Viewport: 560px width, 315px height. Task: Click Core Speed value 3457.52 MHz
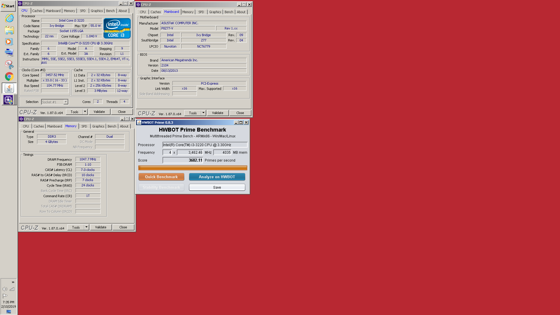click(x=55, y=75)
